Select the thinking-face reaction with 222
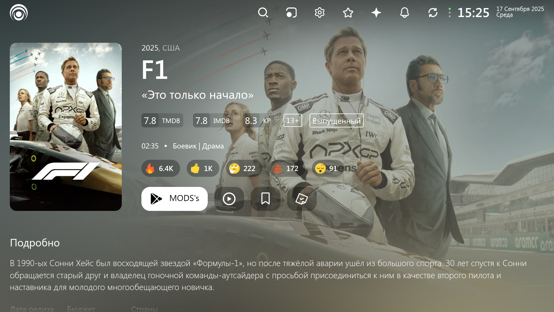This screenshot has width=554, height=312. click(244, 168)
